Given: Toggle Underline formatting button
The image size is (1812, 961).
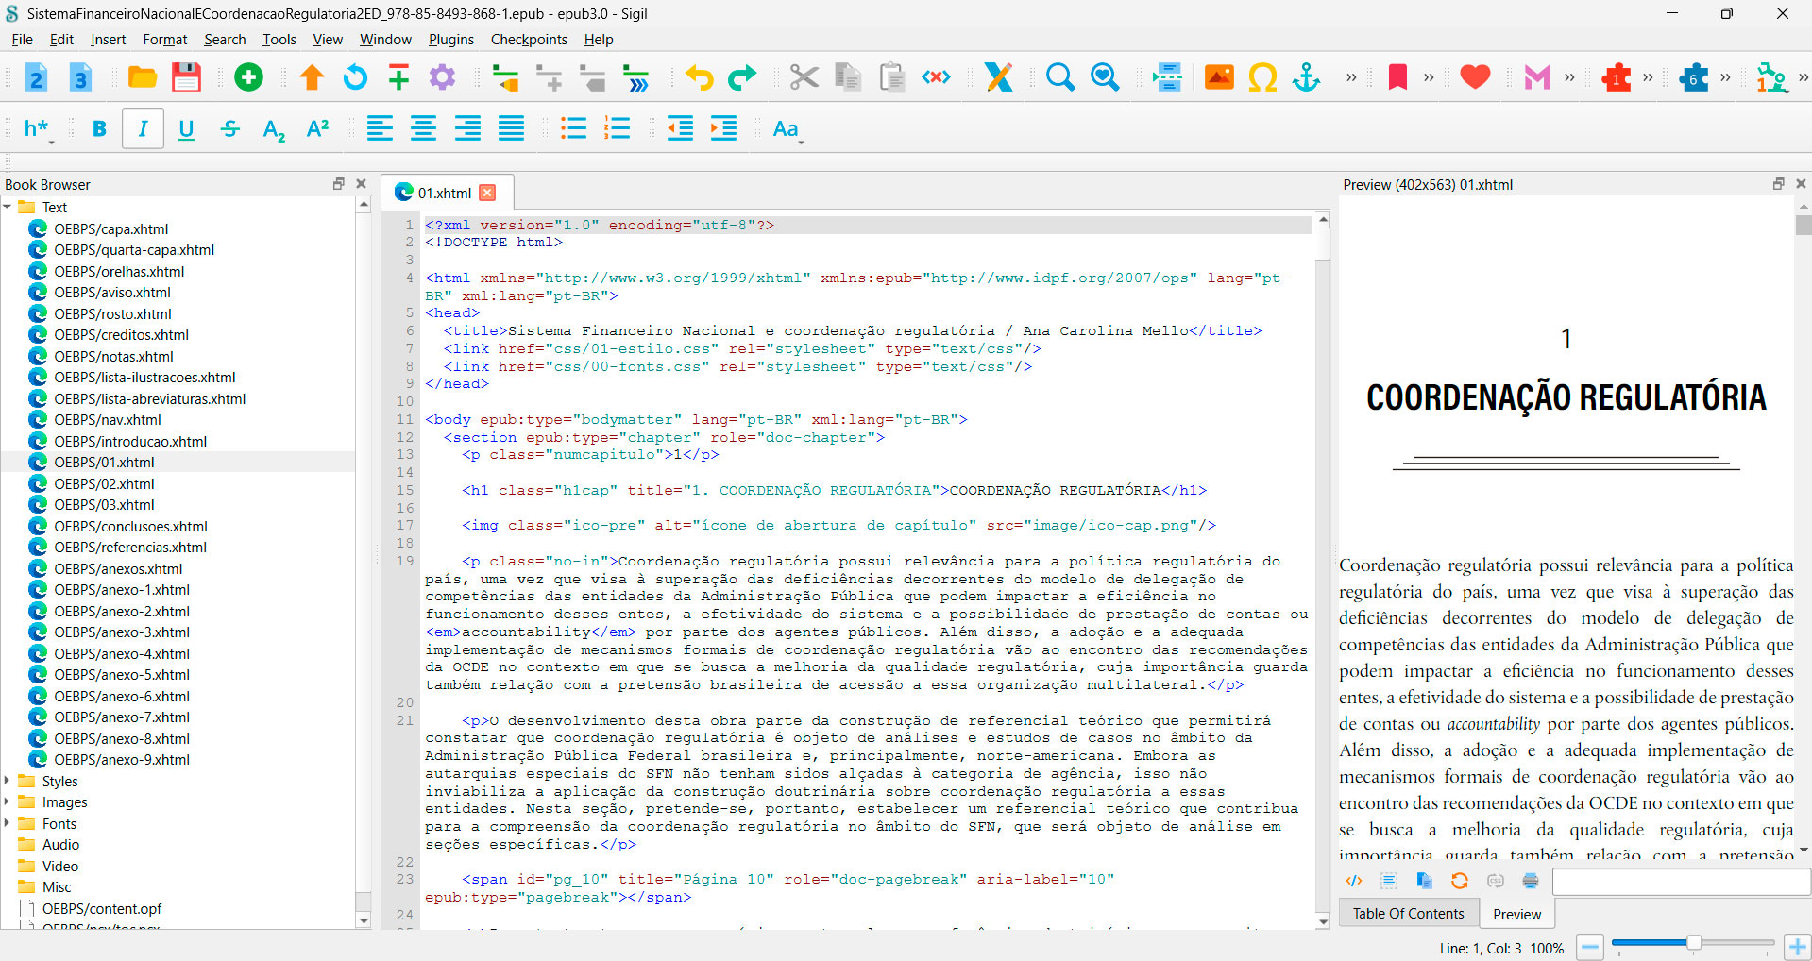Looking at the screenshot, I should point(186,129).
